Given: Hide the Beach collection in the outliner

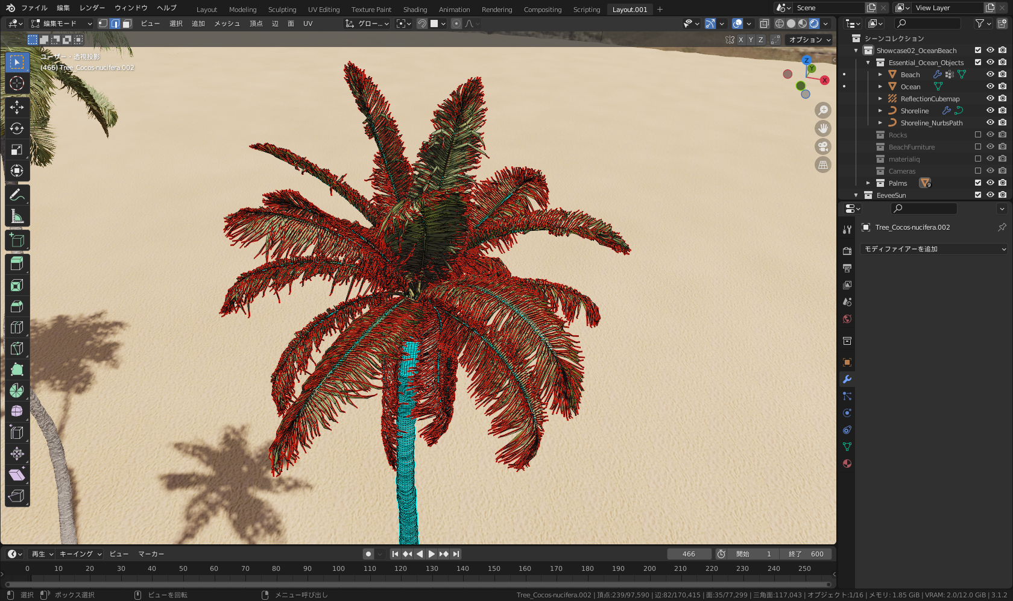Looking at the screenshot, I should coord(989,74).
